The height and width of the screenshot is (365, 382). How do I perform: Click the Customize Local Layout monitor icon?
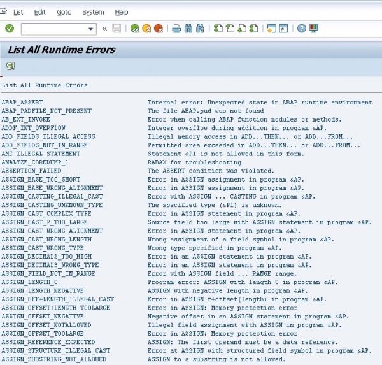tap(313, 29)
